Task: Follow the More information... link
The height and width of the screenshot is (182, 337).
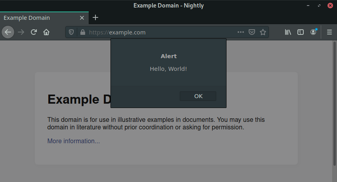Action: pos(74,141)
